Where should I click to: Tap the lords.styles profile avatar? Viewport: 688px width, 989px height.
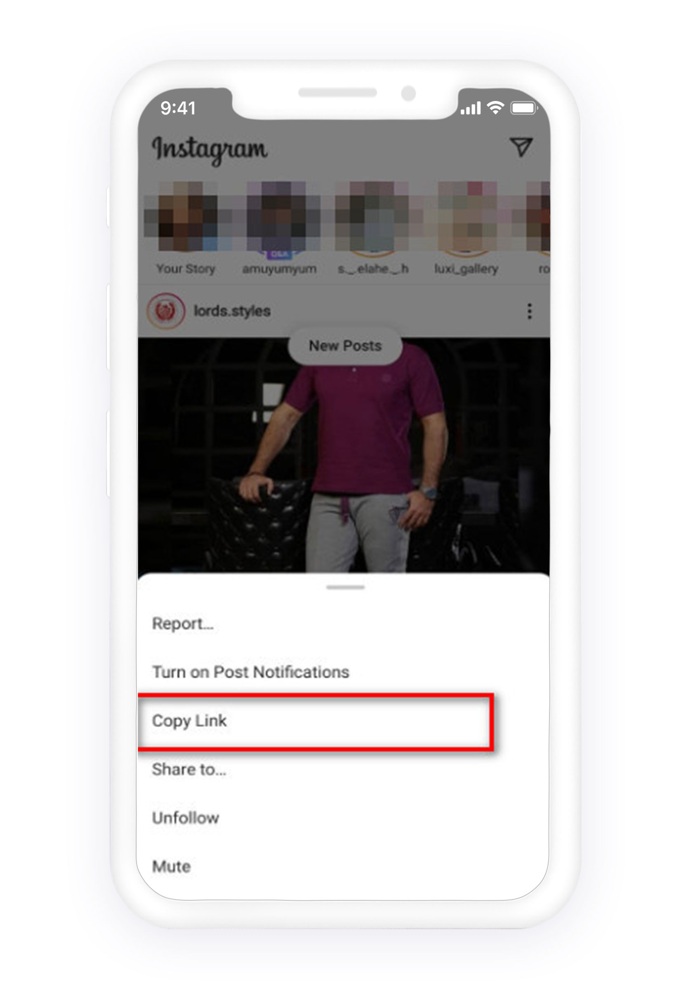(166, 311)
